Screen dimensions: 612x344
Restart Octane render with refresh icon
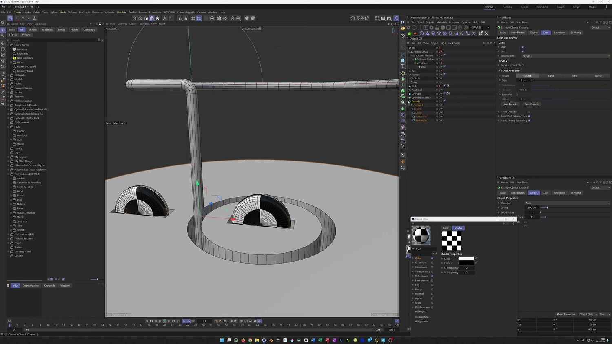pyautogui.click(x=415, y=28)
